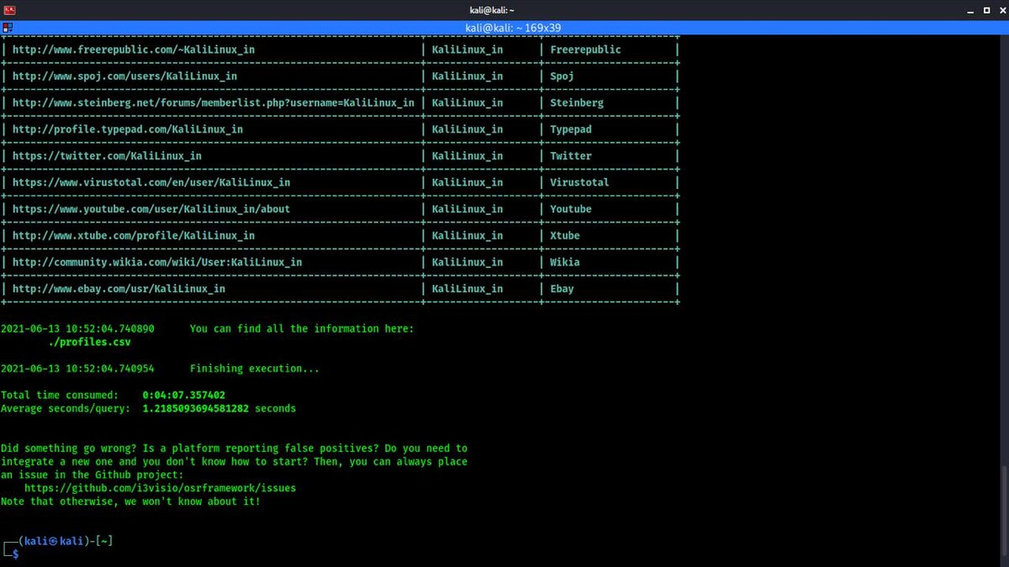The image size is (1009, 567).
Task: Click the 'Spoj' platform cell
Action: [563, 76]
